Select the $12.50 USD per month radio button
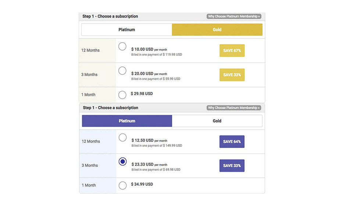The image size is (353, 206). coord(122,138)
